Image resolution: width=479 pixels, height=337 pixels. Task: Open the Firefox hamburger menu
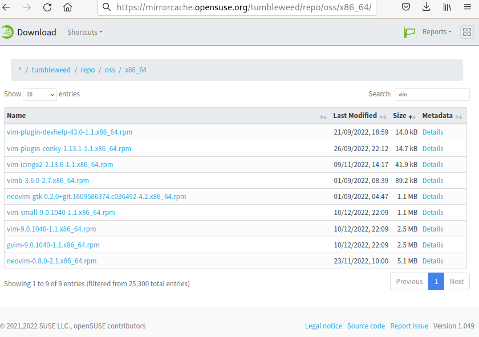(469, 8)
